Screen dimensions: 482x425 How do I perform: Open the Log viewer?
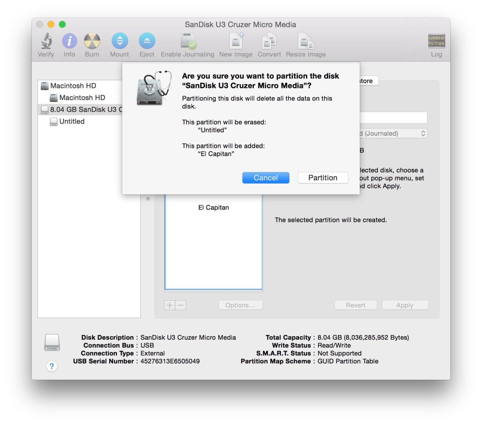(436, 41)
